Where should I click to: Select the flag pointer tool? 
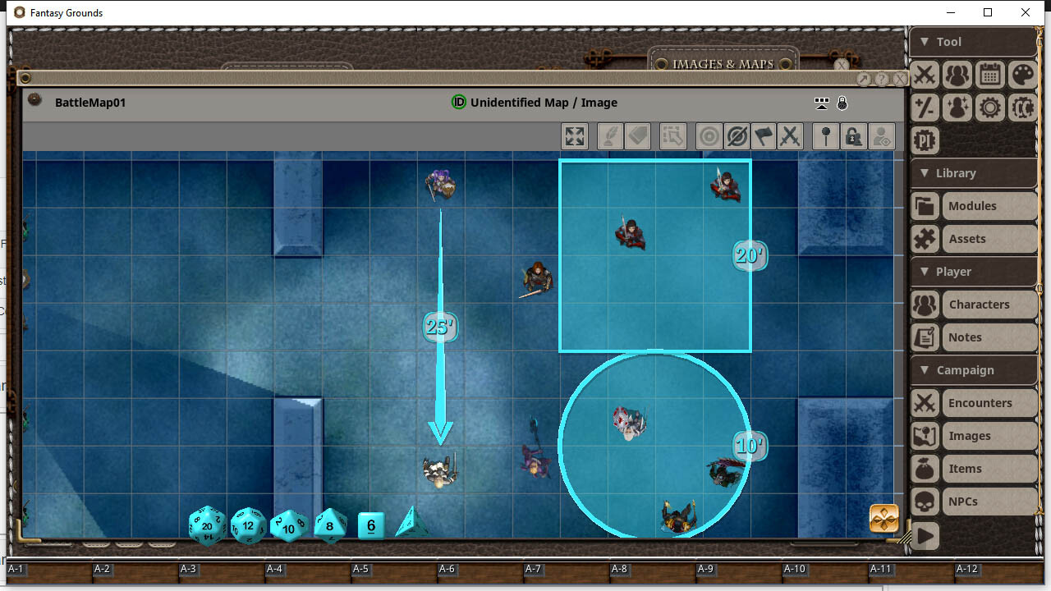pyautogui.click(x=764, y=136)
